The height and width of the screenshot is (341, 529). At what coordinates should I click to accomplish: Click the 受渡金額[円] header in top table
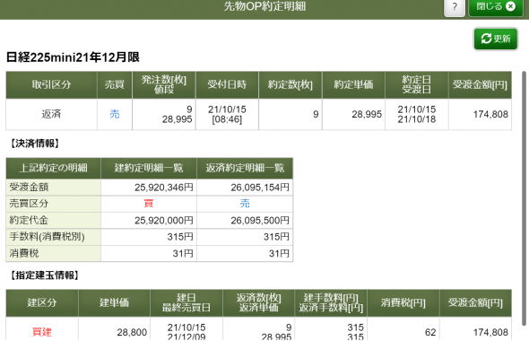tap(480, 84)
